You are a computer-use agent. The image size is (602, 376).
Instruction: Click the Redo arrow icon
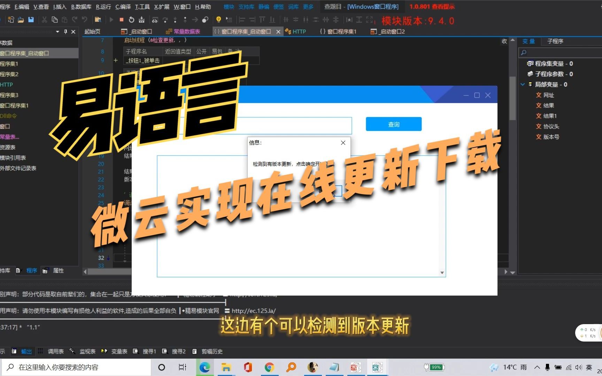74,20
